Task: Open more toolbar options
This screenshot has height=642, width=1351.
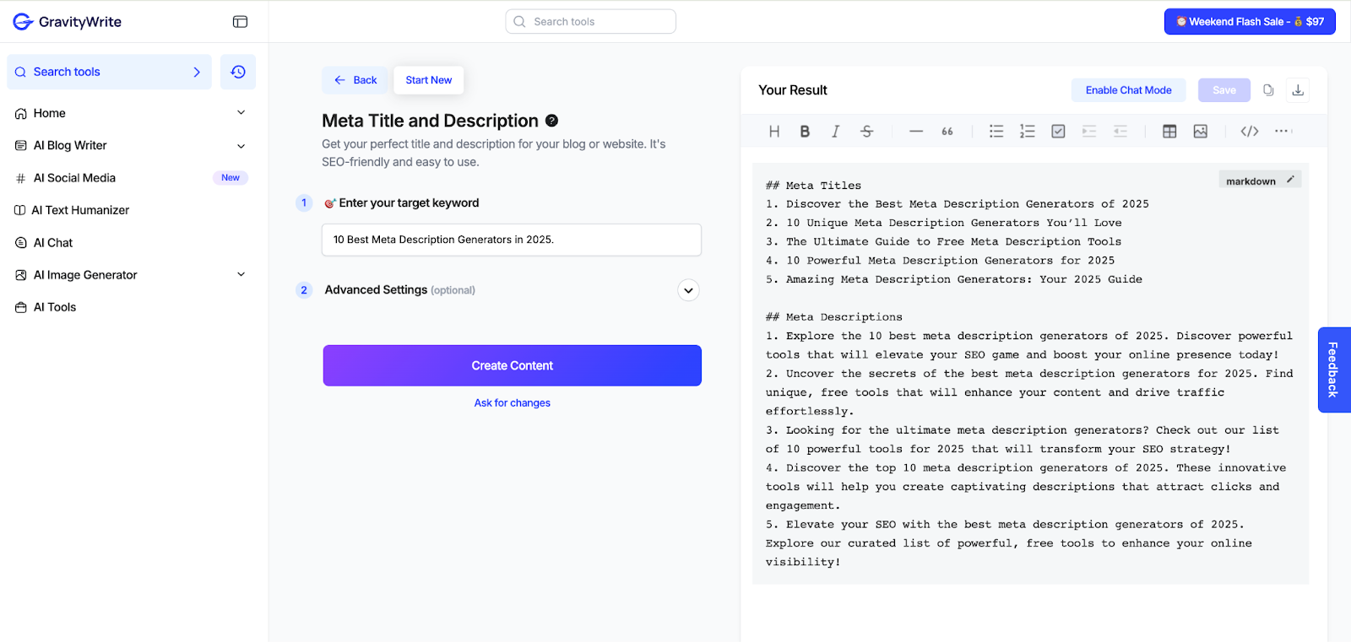Action: click(x=1283, y=132)
